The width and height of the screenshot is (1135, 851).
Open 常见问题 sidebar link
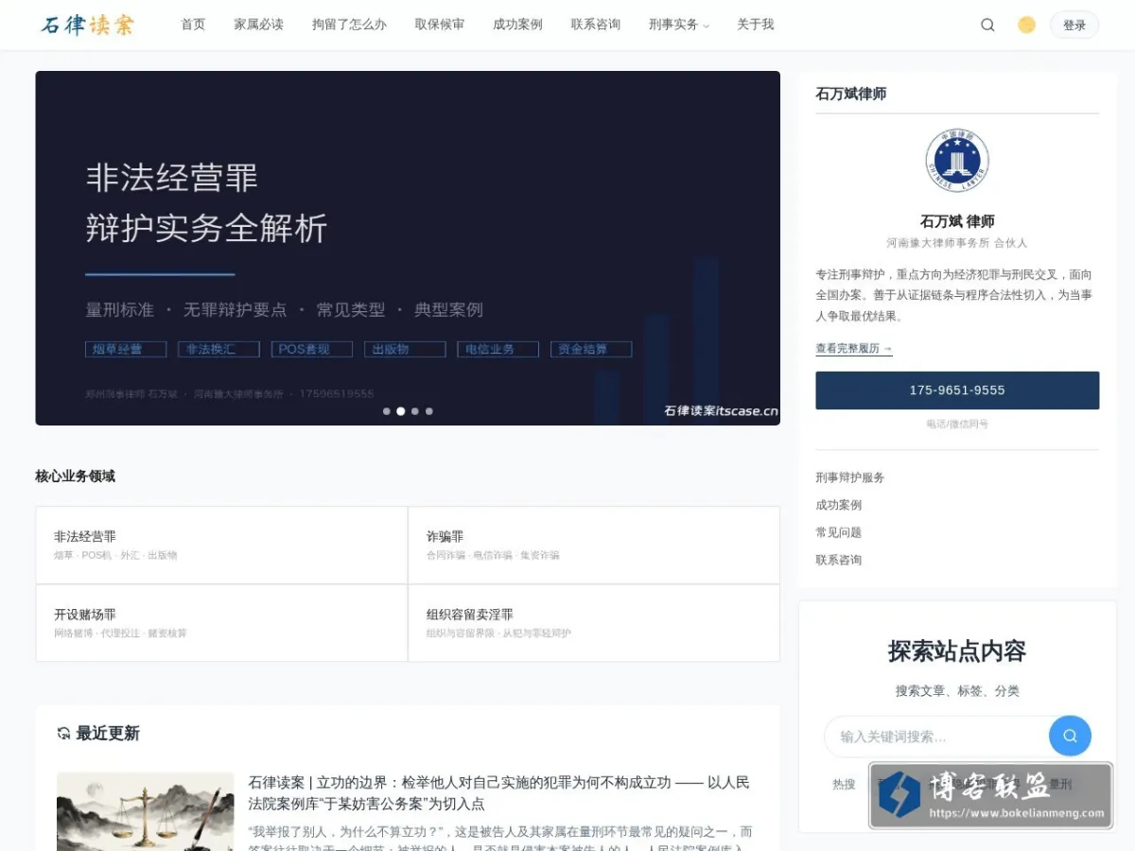coord(839,532)
